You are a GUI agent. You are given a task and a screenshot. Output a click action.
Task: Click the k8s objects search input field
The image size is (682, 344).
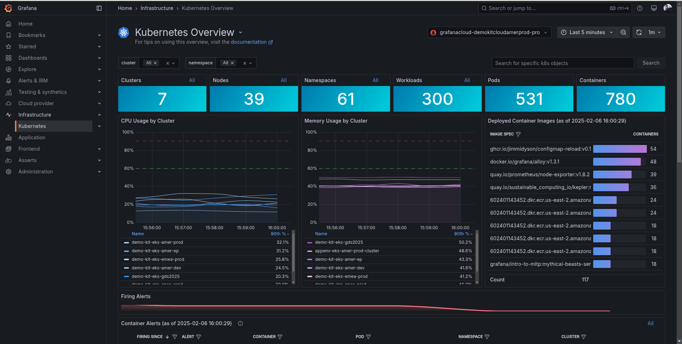562,63
